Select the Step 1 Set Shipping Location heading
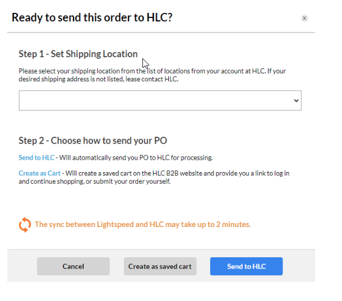The height and width of the screenshot is (301, 342). (78, 54)
